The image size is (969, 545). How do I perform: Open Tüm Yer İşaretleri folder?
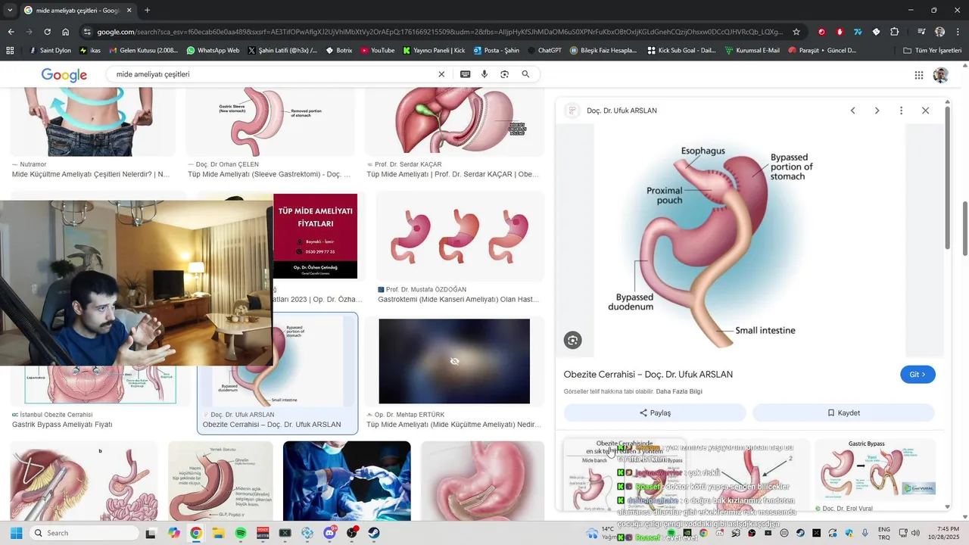[932, 51]
